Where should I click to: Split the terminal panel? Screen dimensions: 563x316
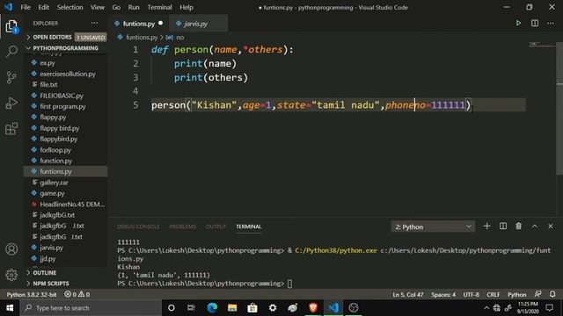pos(503,226)
